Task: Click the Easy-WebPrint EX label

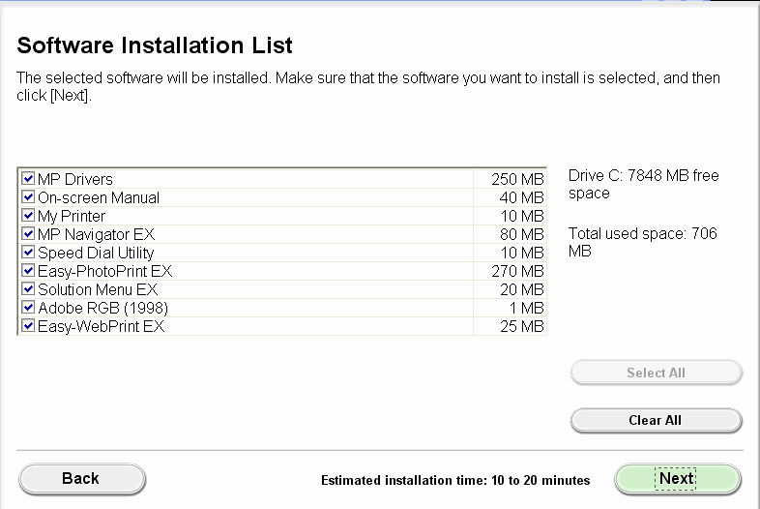Action: (101, 326)
